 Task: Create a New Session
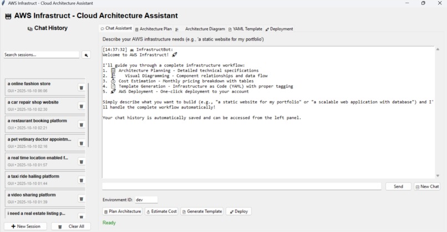click(x=26, y=226)
